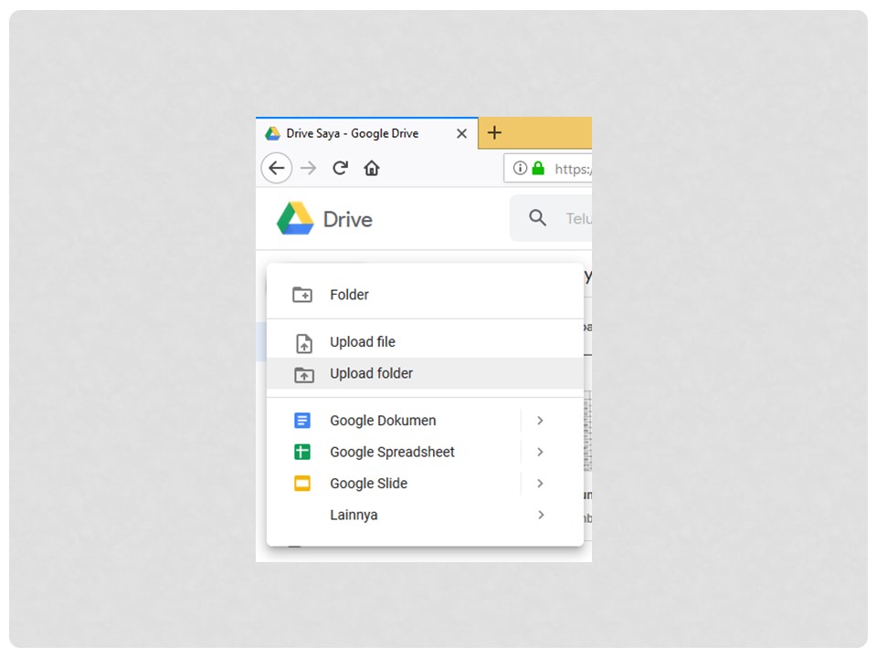Select Google Dokumen in the menu
The image size is (877, 657).
point(425,420)
